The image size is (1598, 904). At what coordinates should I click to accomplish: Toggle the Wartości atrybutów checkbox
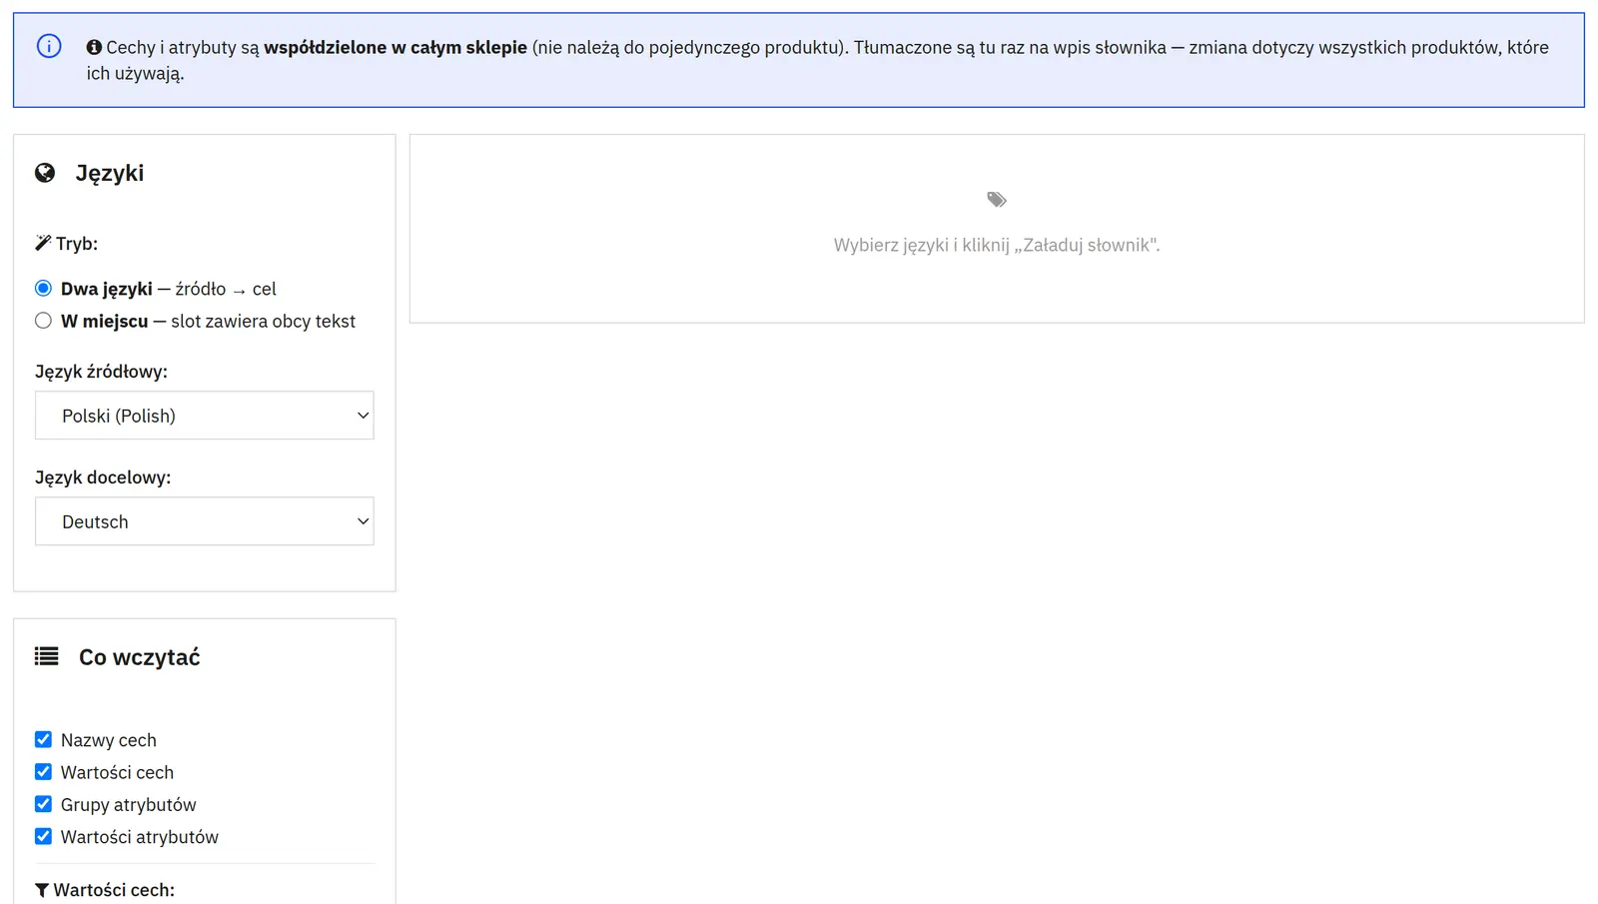point(43,836)
